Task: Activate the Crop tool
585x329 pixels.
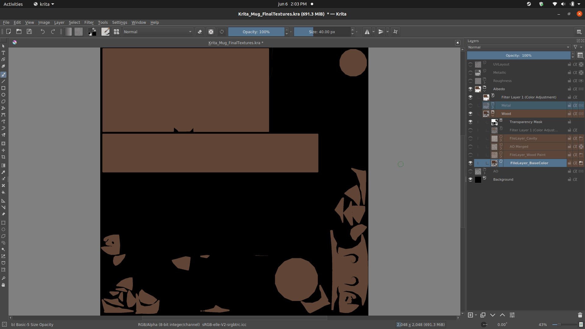Action: click(x=3, y=157)
